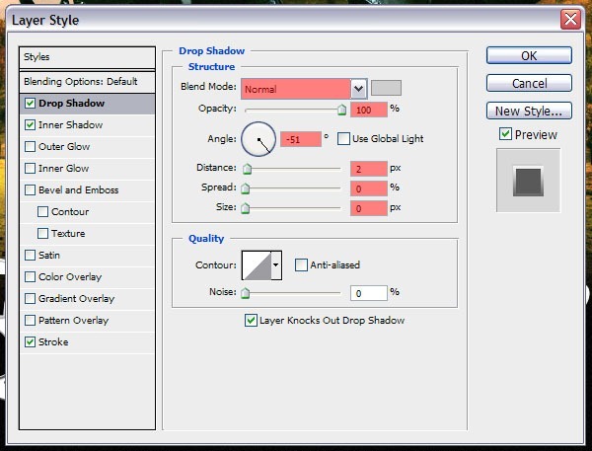Open the Blend Mode dropdown
592x451 pixels.
(358, 88)
